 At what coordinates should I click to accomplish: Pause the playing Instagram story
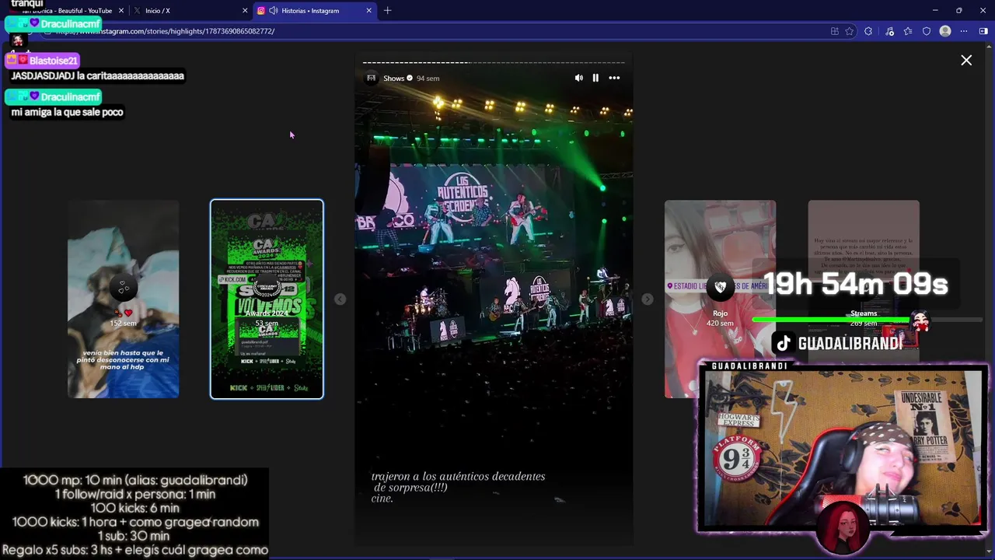(595, 78)
